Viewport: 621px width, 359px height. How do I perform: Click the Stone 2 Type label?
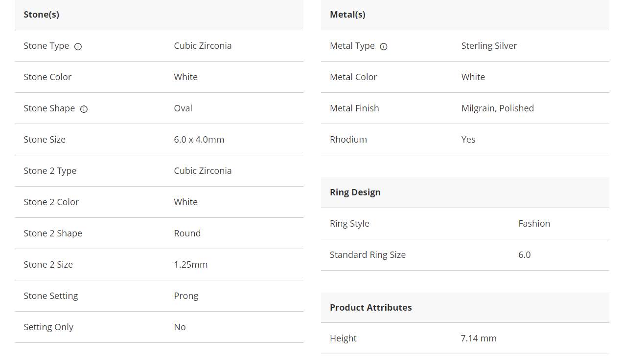(50, 171)
